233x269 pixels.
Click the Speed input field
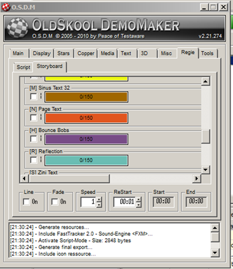(88, 202)
